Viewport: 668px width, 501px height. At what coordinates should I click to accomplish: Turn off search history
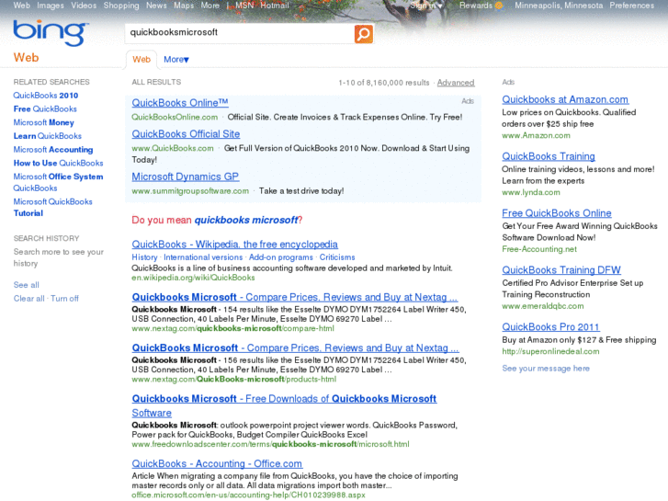pos(64,299)
